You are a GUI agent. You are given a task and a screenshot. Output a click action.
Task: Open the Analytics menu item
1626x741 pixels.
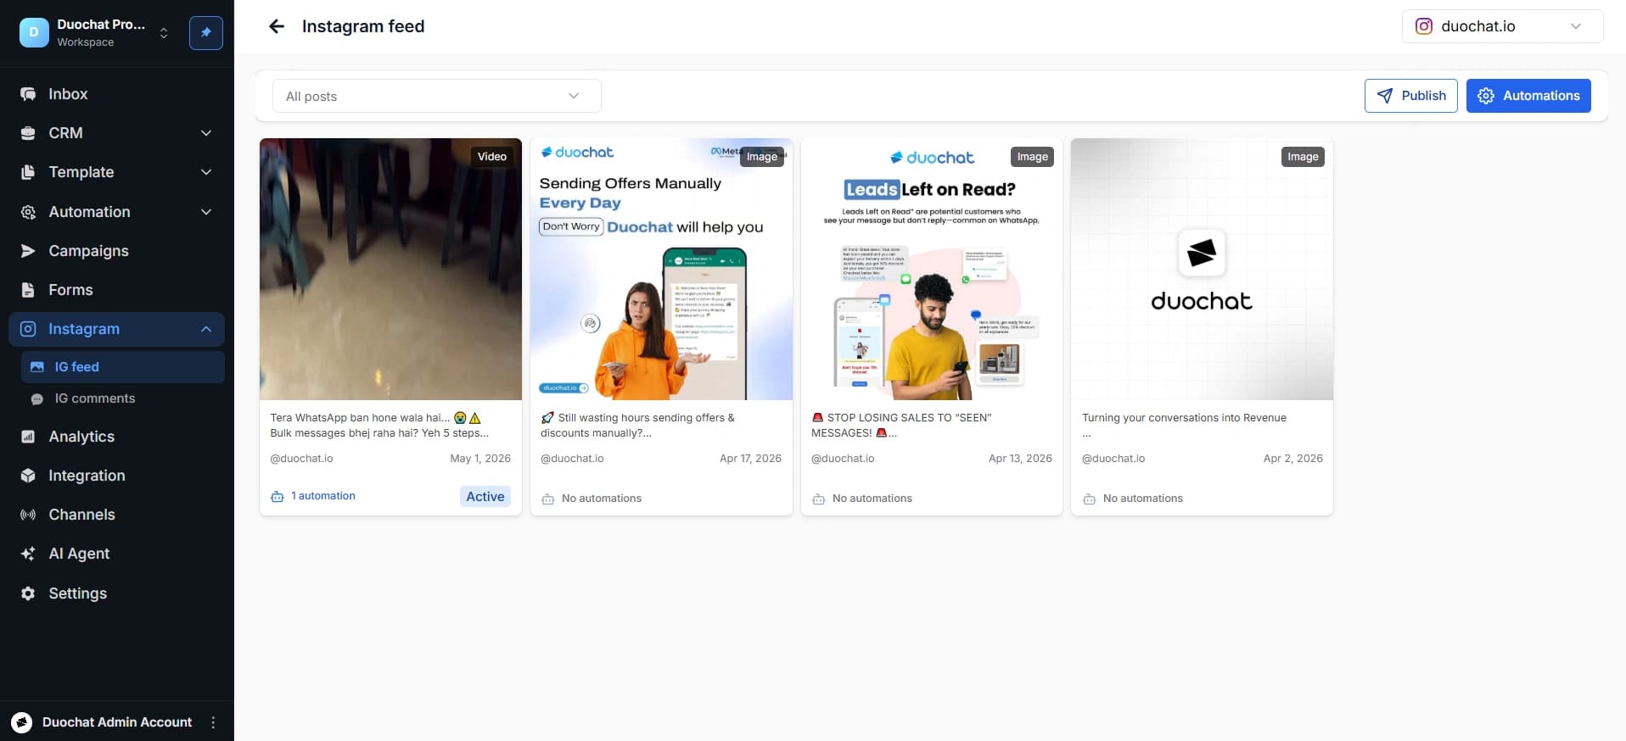pos(116,437)
